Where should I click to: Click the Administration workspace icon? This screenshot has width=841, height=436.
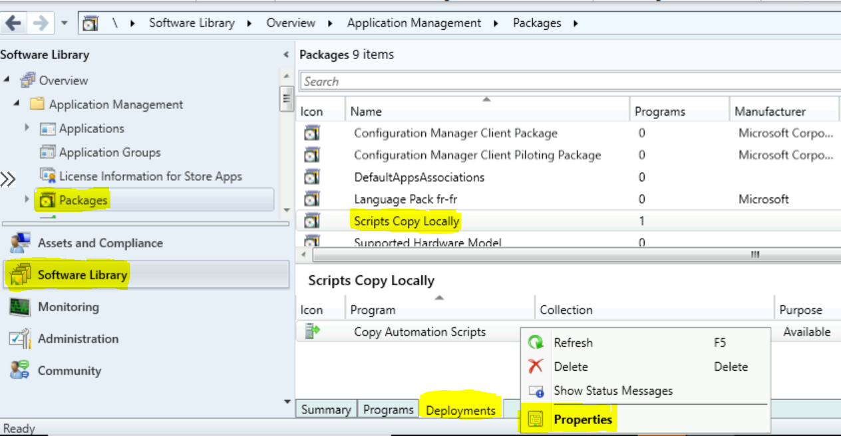pos(20,338)
